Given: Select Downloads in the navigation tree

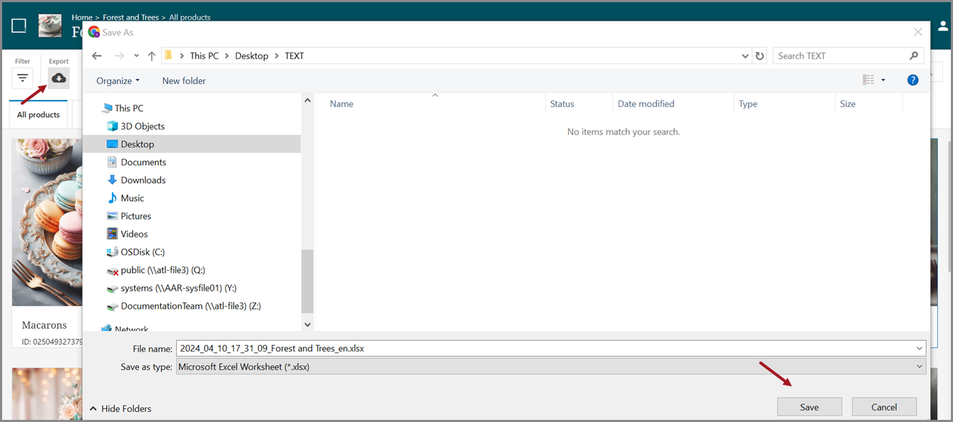Looking at the screenshot, I should point(143,180).
